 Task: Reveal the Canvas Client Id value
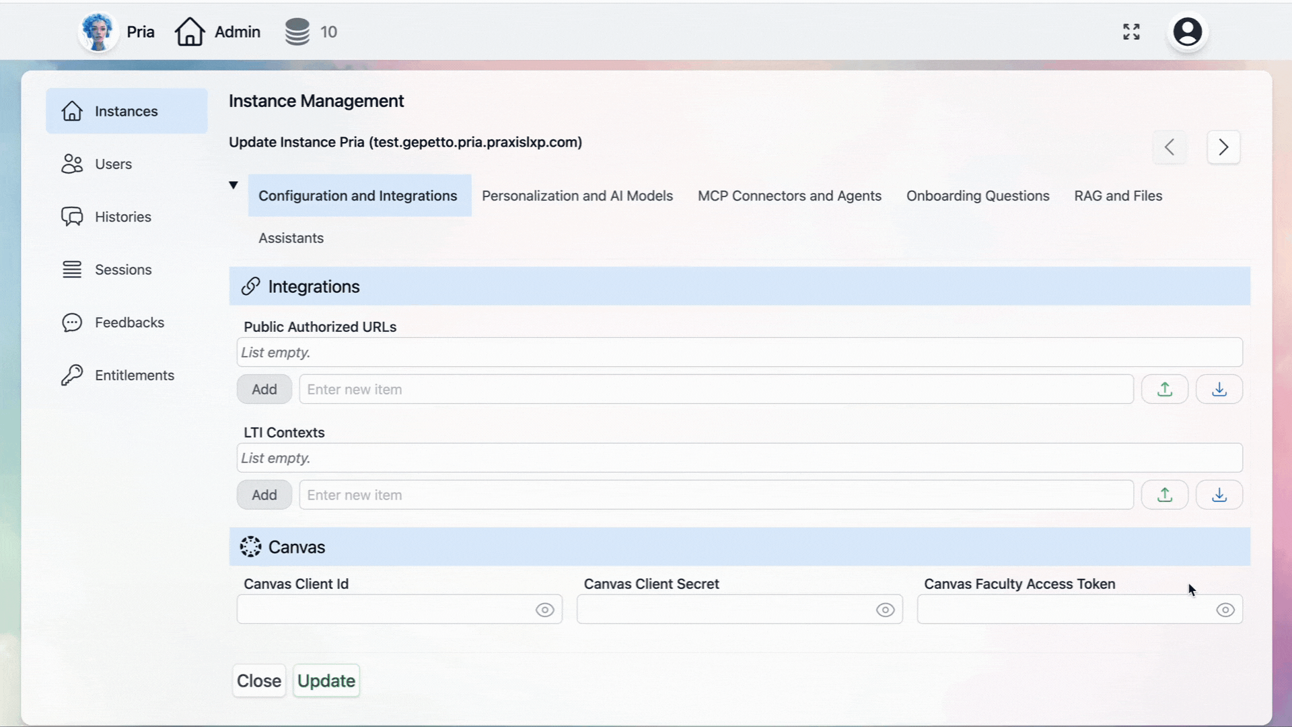click(545, 610)
